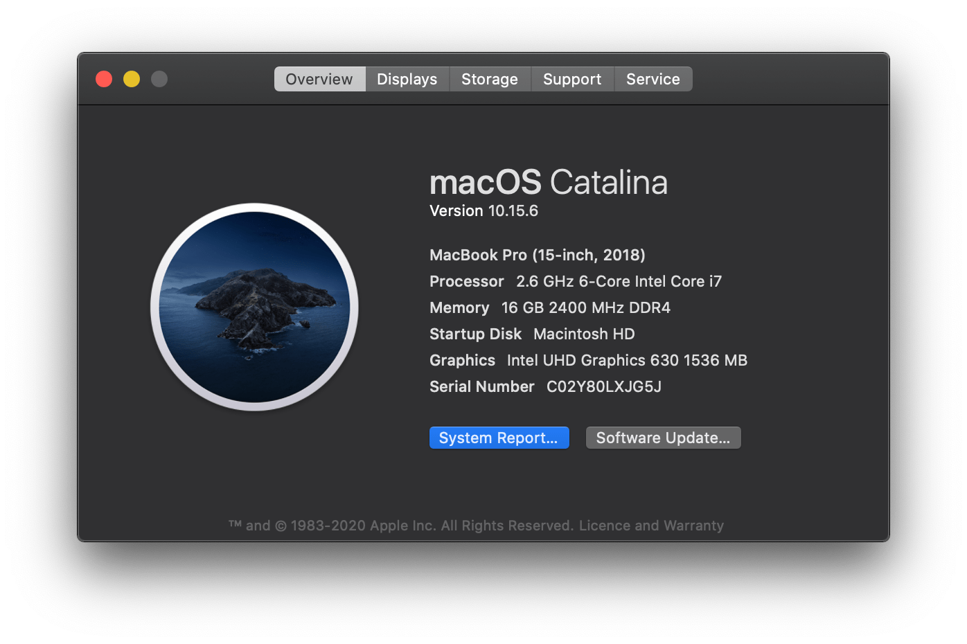Click the Macintosh HD startup disk label
The image size is (967, 644).
[583, 334]
